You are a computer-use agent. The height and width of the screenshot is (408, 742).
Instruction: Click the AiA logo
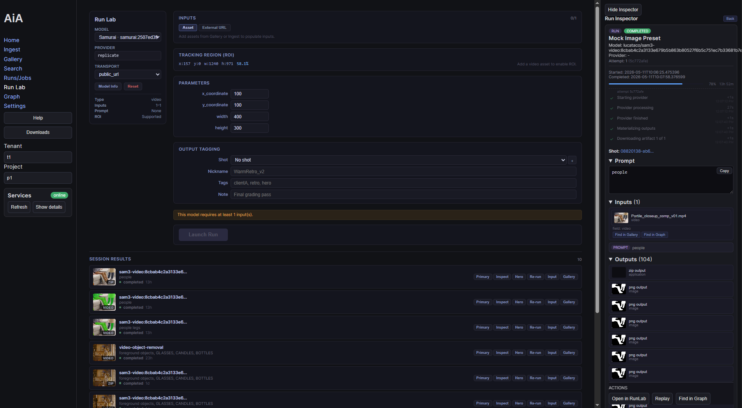tap(14, 18)
